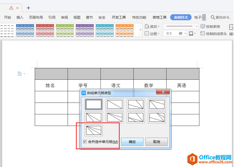
Task: Click the 绘制斜线表头 tool
Action: tap(214, 34)
